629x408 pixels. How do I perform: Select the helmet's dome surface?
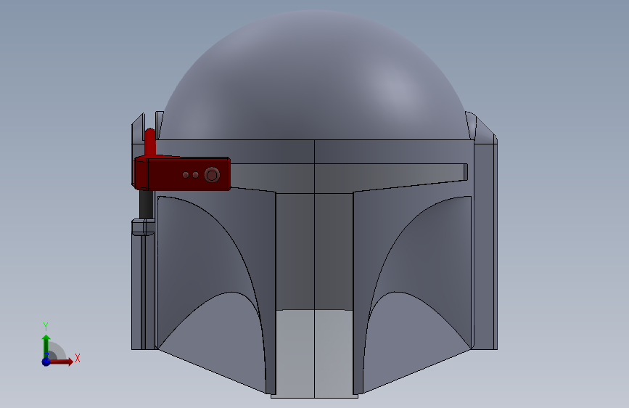(x=314, y=76)
